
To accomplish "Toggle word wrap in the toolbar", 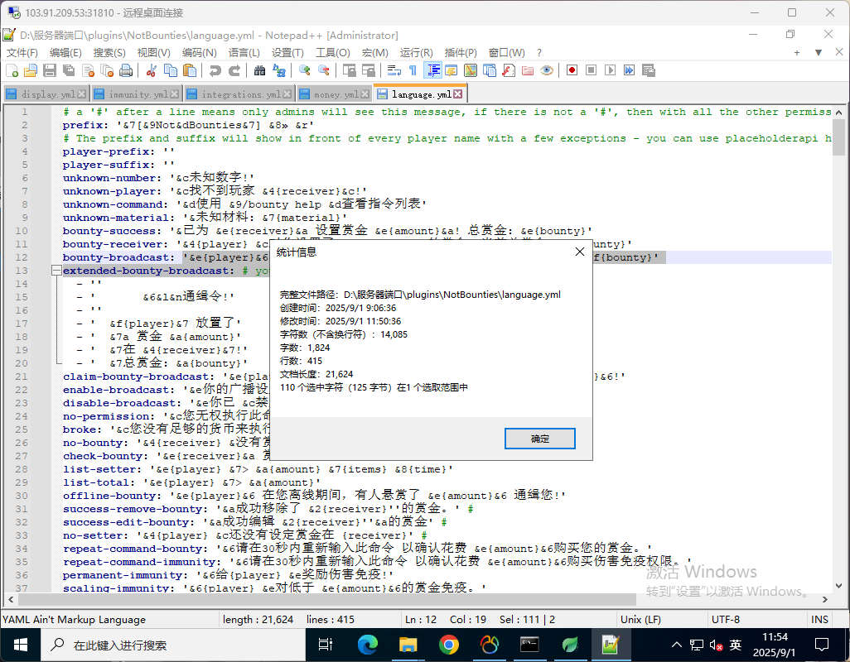I will (x=394, y=71).
